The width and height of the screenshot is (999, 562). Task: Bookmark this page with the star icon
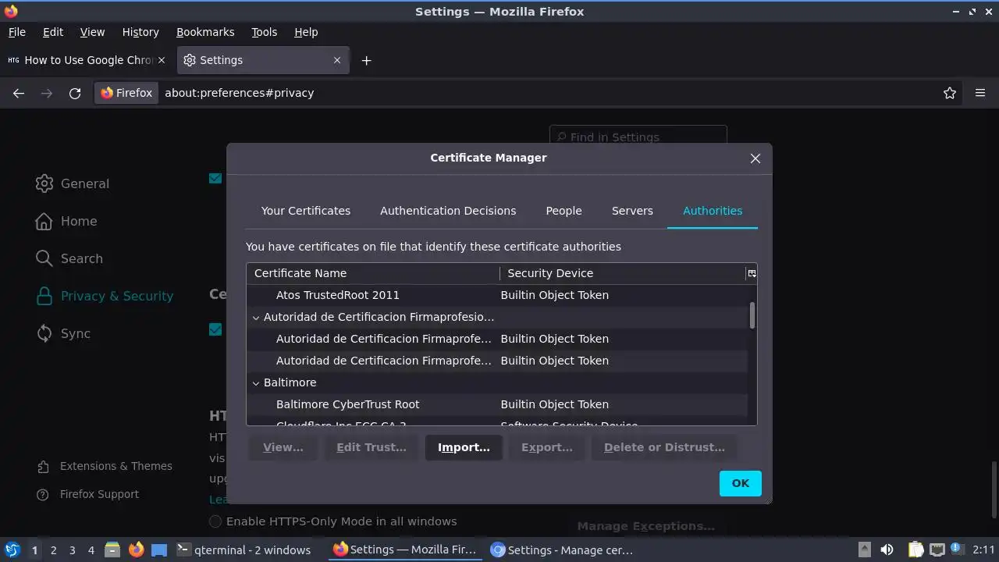click(950, 93)
